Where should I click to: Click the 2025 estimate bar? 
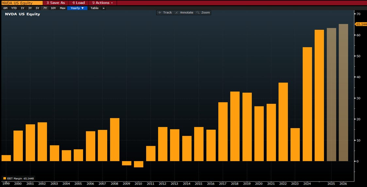[331, 95]
